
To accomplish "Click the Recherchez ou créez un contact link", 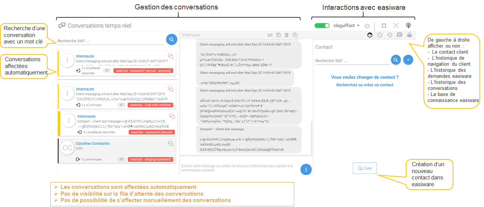I will (x=365, y=85).
